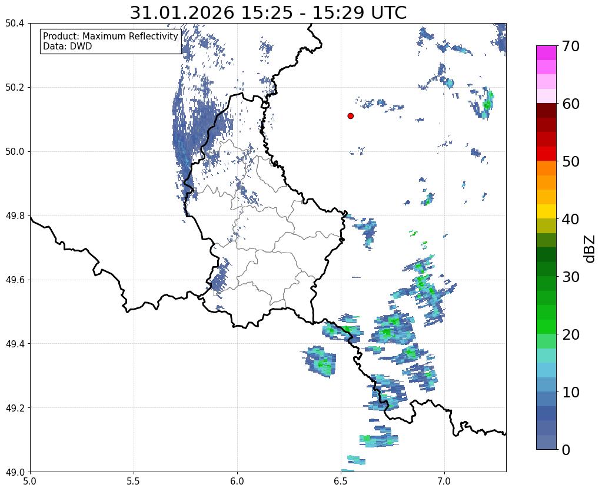The width and height of the screenshot is (602, 491).
Task: Click the colorbar tick label 20
Action: pyautogui.click(x=571, y=334)
